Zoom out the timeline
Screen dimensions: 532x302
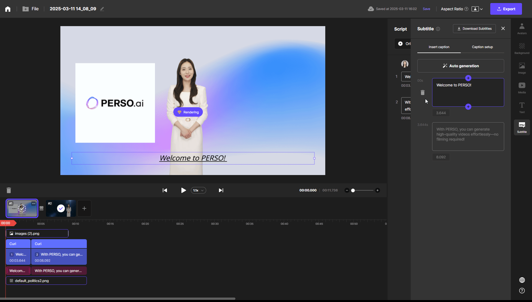click(347, 190)
